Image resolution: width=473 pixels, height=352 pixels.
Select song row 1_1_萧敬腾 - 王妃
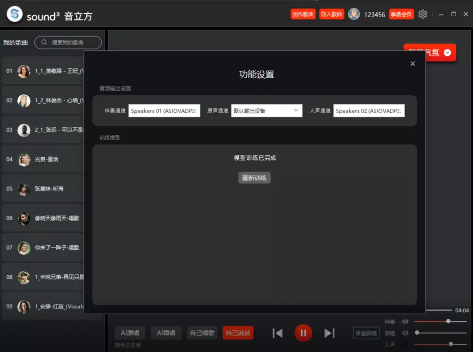pyautogui.click(x=43, y=71)
